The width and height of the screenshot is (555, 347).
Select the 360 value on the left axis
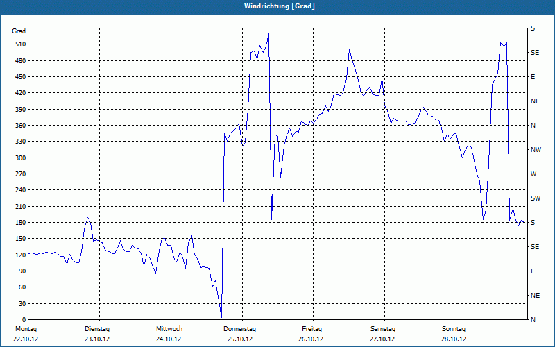(x=20, y=126)
